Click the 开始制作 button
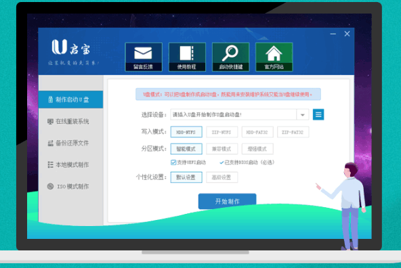 [x=227, y=201]
